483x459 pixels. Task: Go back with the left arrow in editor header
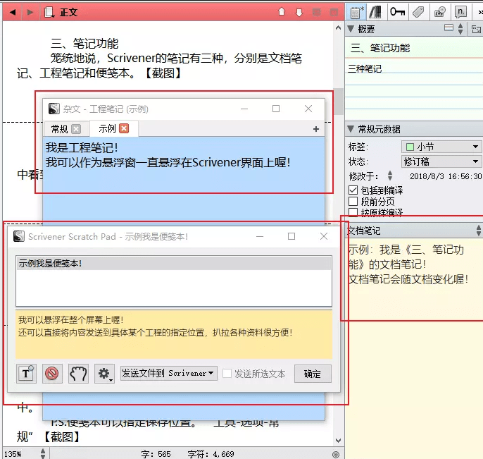[x=13, y=12]
